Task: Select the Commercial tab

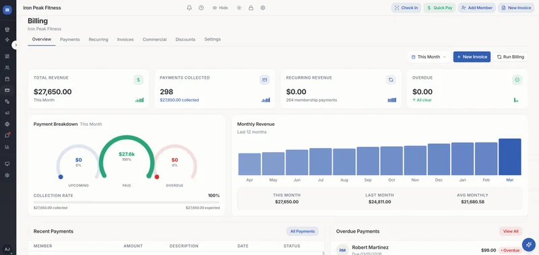Action: coord(155,40)
